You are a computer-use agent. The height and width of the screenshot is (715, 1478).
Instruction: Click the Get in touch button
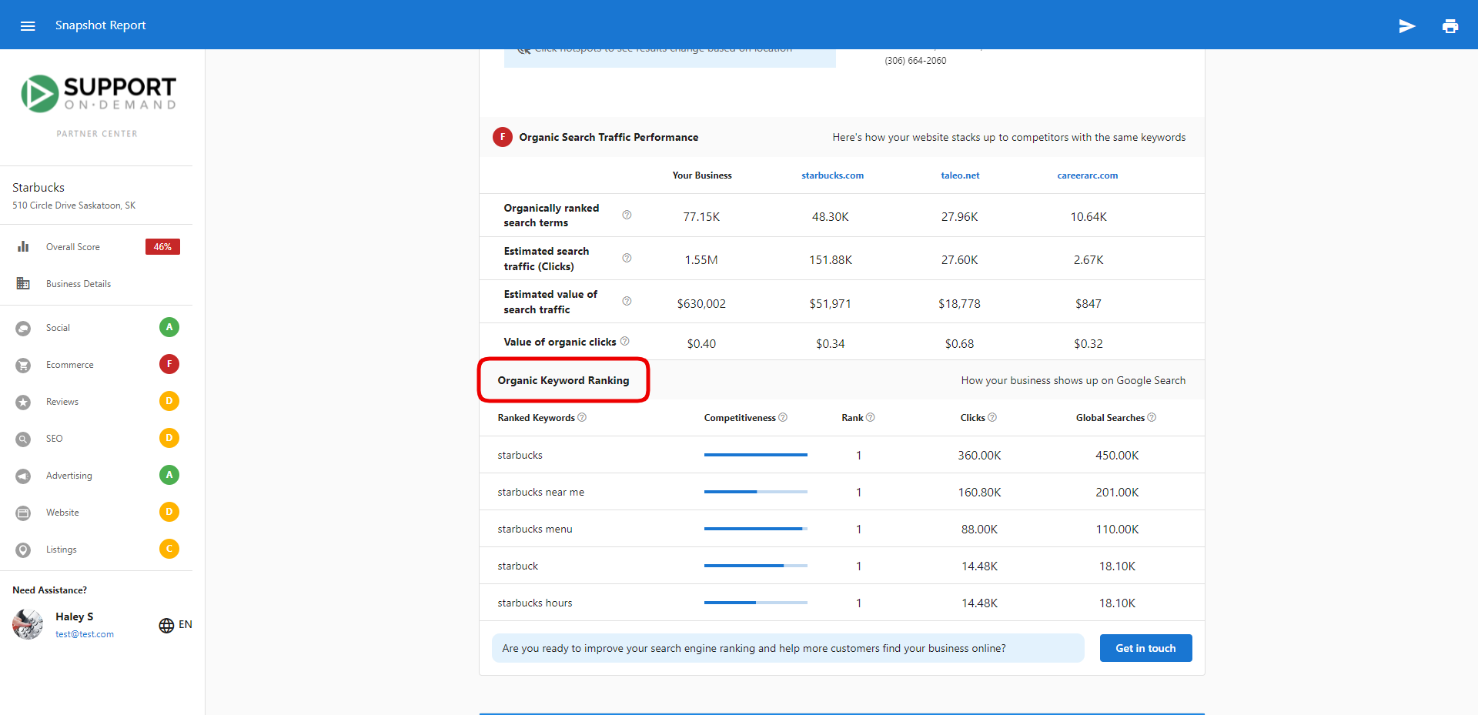pyautogui.click(x=1145, y=648)
